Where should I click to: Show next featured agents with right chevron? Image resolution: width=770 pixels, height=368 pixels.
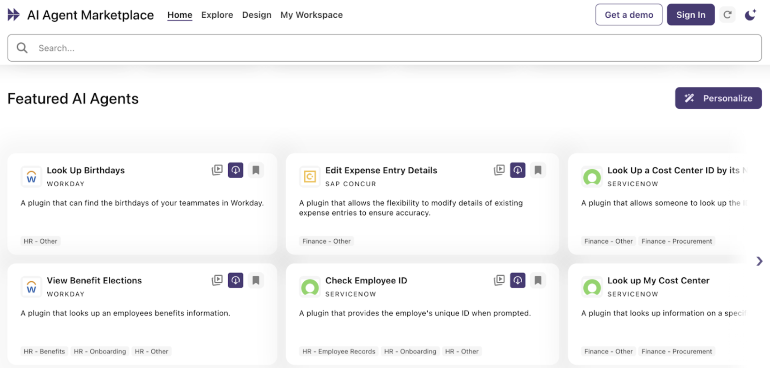tap(759, 261)
